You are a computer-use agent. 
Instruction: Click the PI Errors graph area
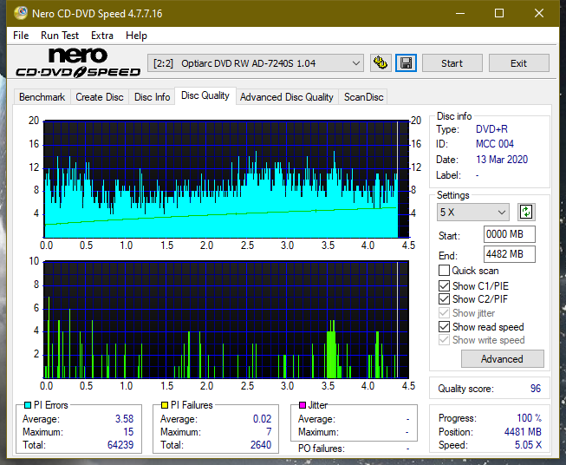[x=226, y=180]
